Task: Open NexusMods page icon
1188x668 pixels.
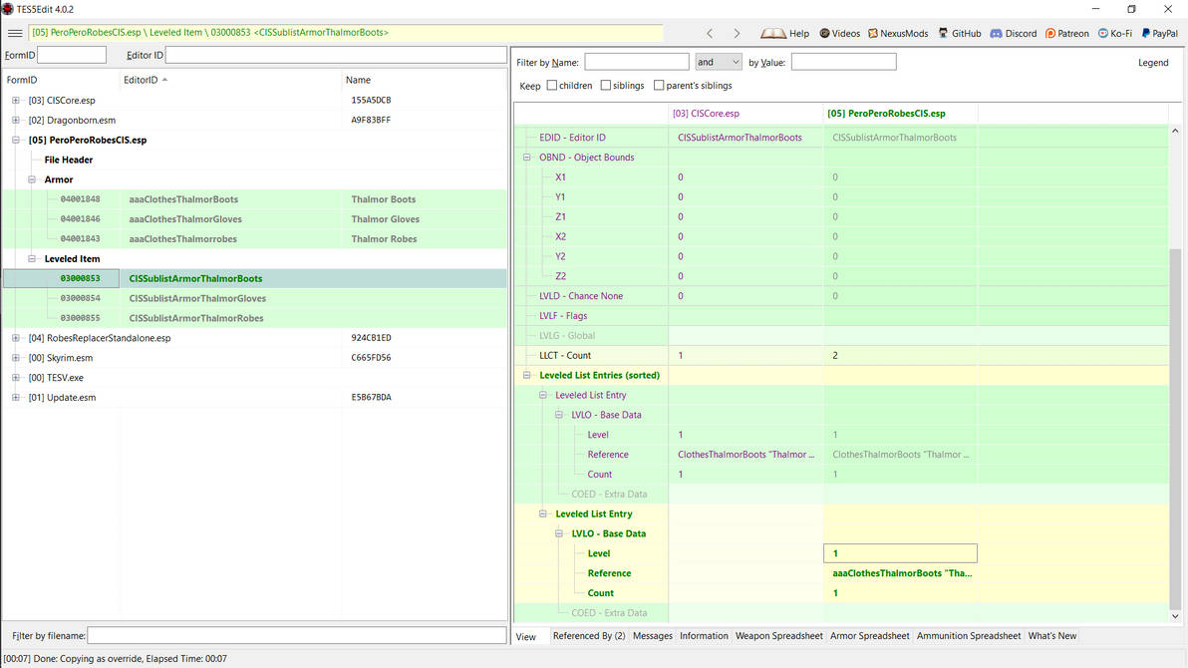Action: click(x=873, y=33)
